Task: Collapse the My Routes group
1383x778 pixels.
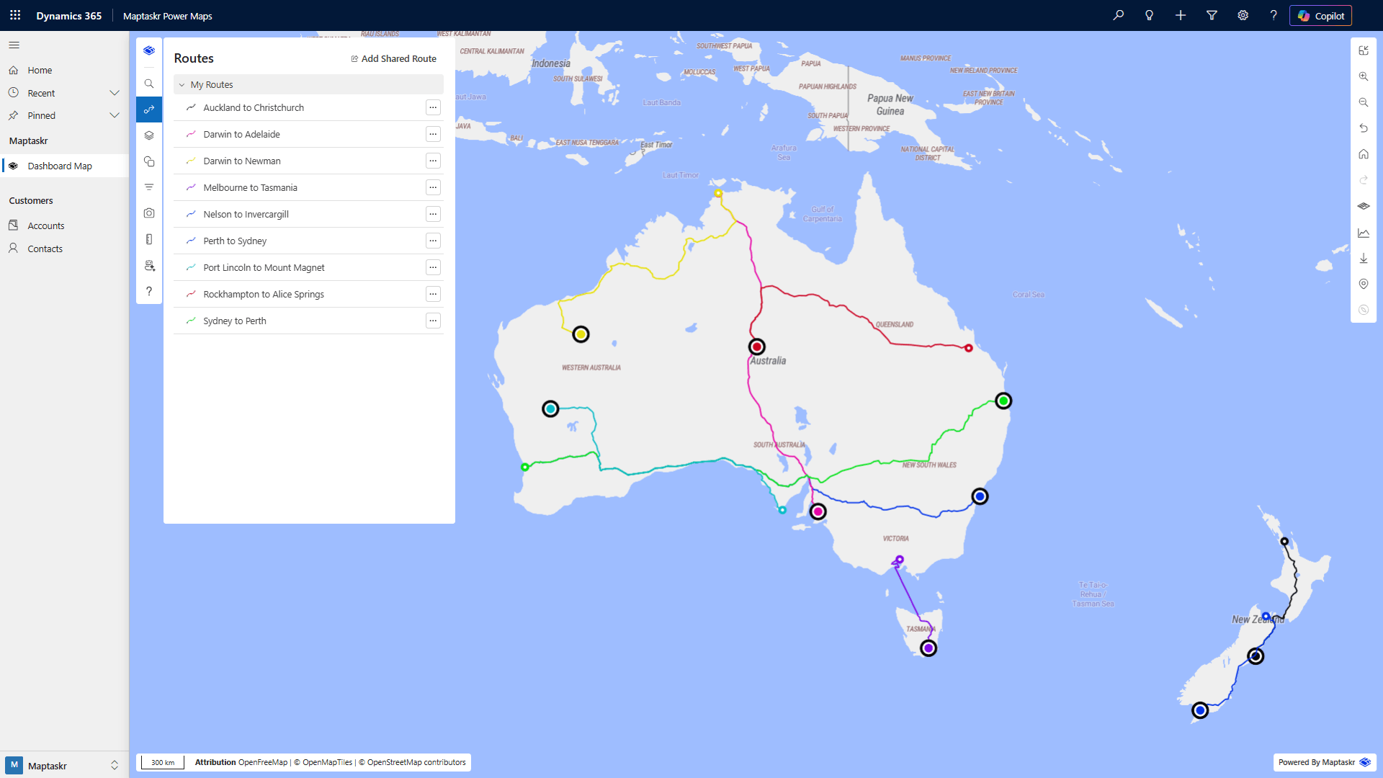Action: [x=182, y=85]
